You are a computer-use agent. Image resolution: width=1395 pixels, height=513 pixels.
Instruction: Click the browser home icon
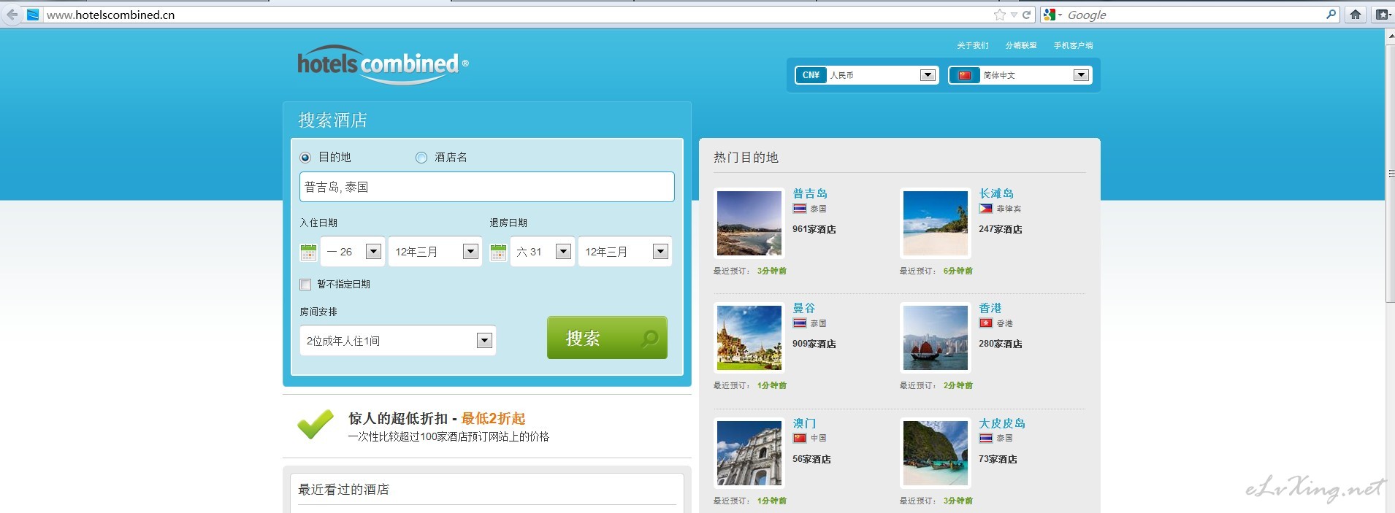[1355, 15]
